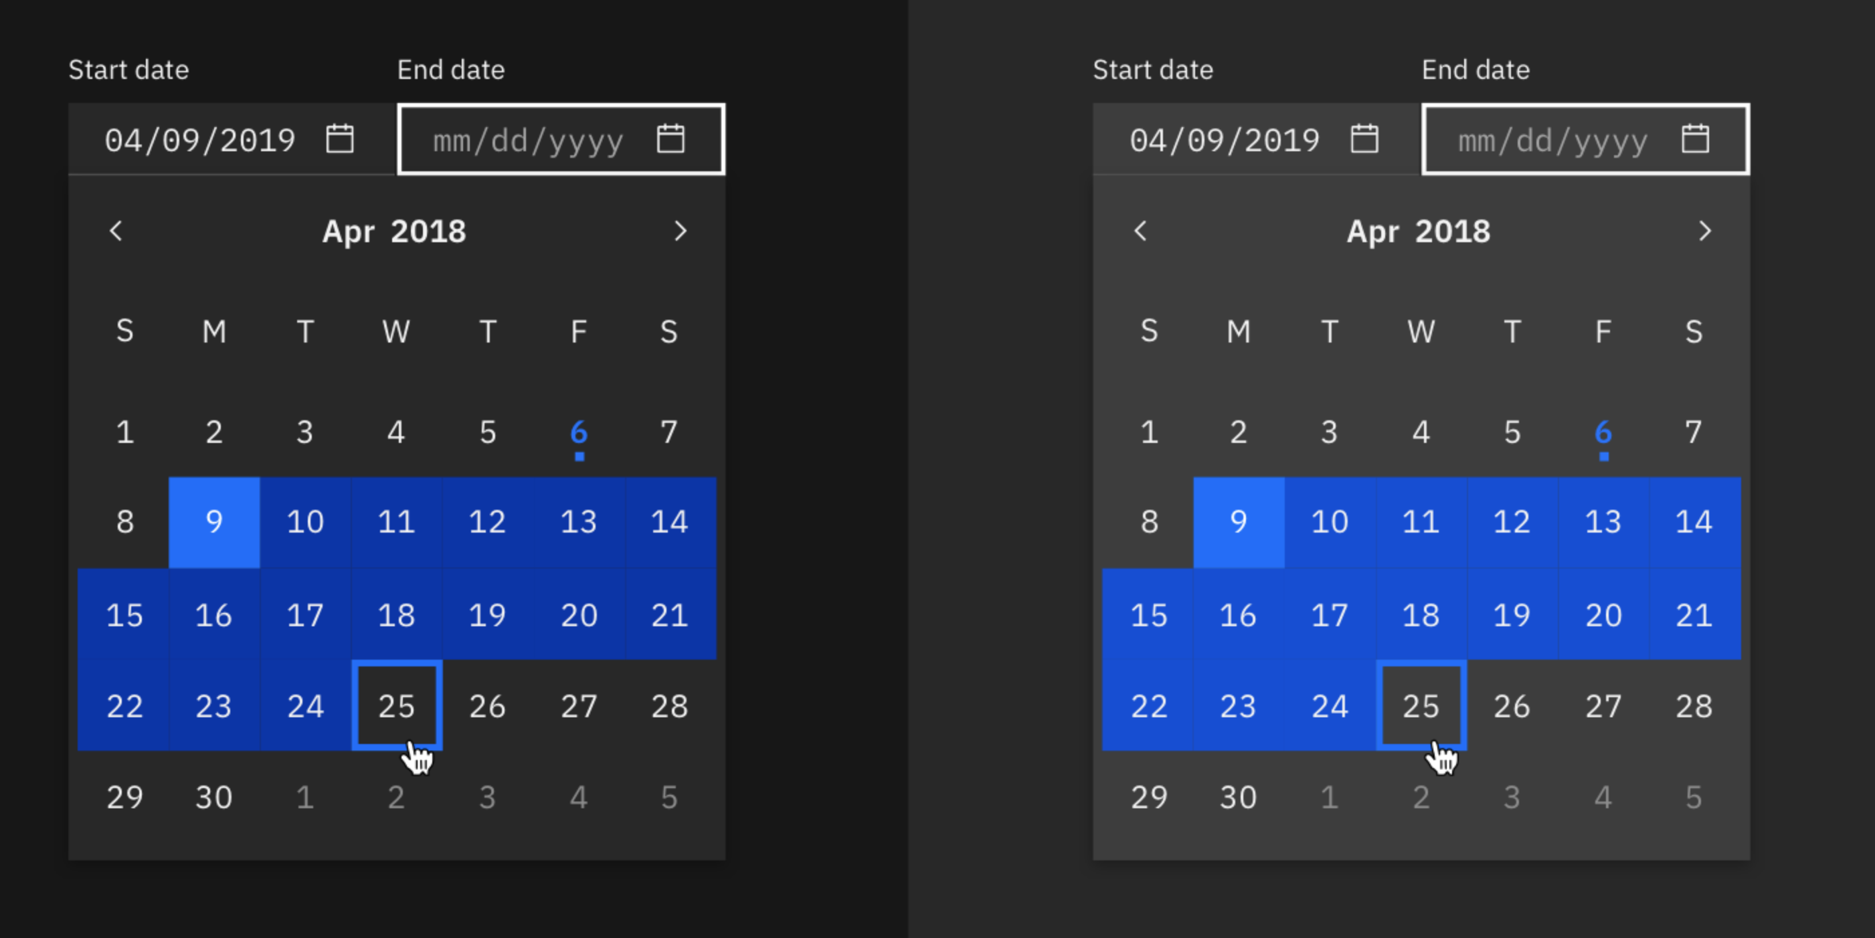Click inside the mm/dd/yyyy End date field
The width and height of the screenshot is (1875, 938).
(x=529, y=139)
